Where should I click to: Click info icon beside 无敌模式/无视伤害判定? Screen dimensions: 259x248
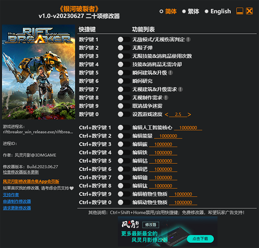(188, 39)
